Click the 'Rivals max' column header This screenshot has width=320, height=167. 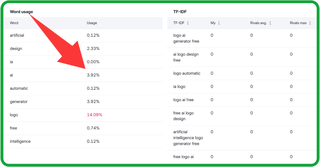[298, 23]
